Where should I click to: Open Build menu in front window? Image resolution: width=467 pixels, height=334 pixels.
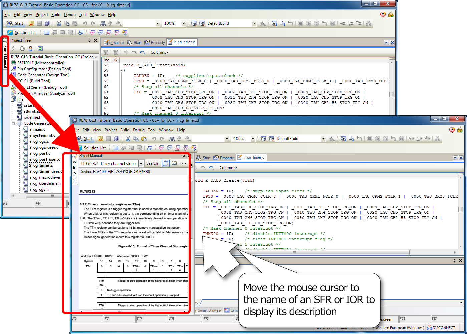tap(125, 130)
